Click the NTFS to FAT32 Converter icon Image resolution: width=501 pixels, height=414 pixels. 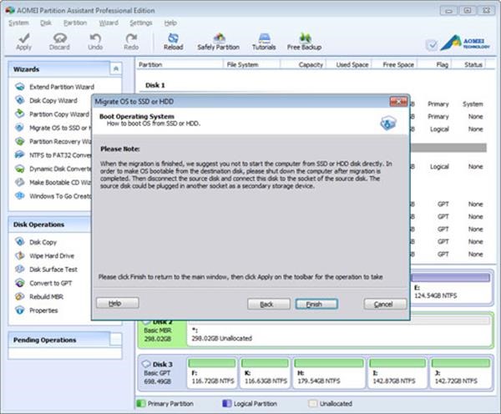pyautogui.click(x=20, y=155)
